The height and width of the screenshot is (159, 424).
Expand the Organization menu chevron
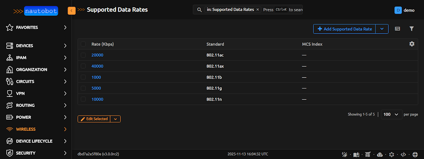click(x=65, y=70)
